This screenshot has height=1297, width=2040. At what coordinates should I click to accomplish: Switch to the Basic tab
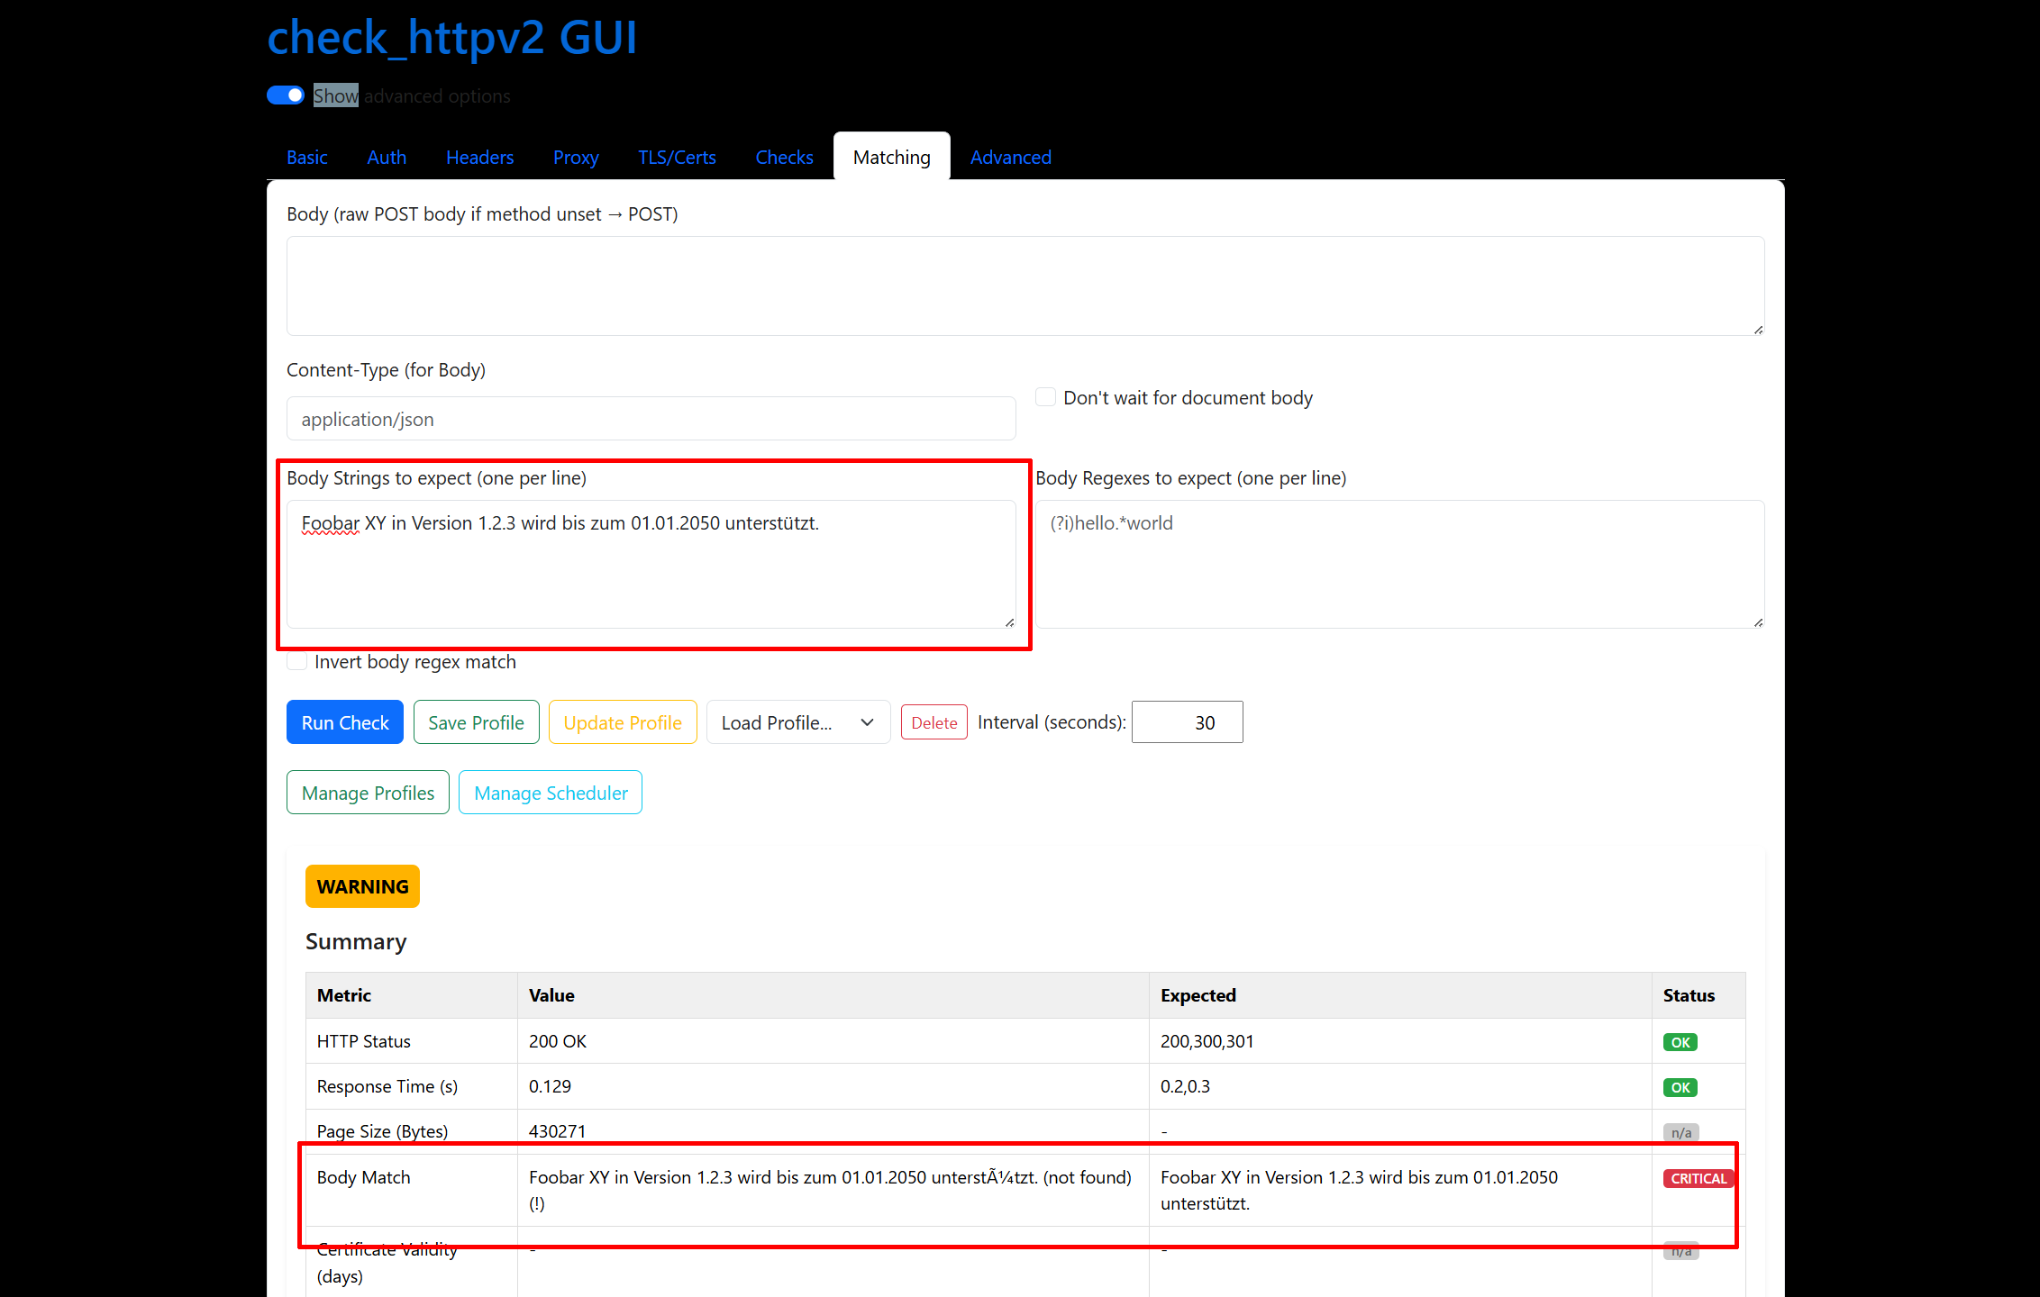pos(306,158)
